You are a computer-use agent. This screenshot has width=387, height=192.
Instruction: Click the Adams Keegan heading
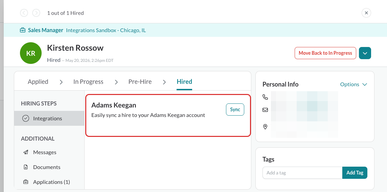(x=114, y=105)
